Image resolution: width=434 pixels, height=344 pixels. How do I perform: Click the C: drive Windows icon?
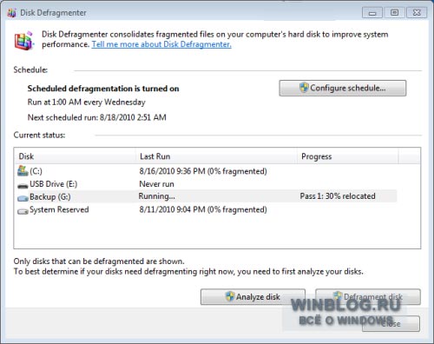[23, 171]
